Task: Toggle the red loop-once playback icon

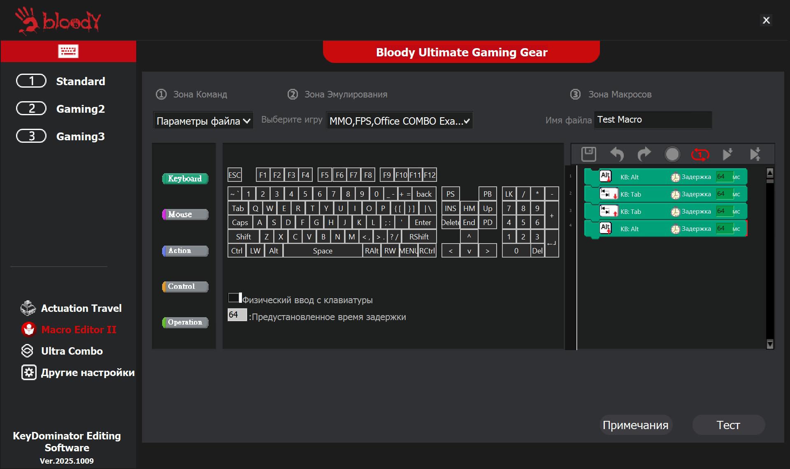Action: 700,154
